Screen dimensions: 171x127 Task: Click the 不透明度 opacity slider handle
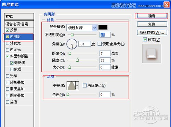pyautogui.click(x=72, y=34)
